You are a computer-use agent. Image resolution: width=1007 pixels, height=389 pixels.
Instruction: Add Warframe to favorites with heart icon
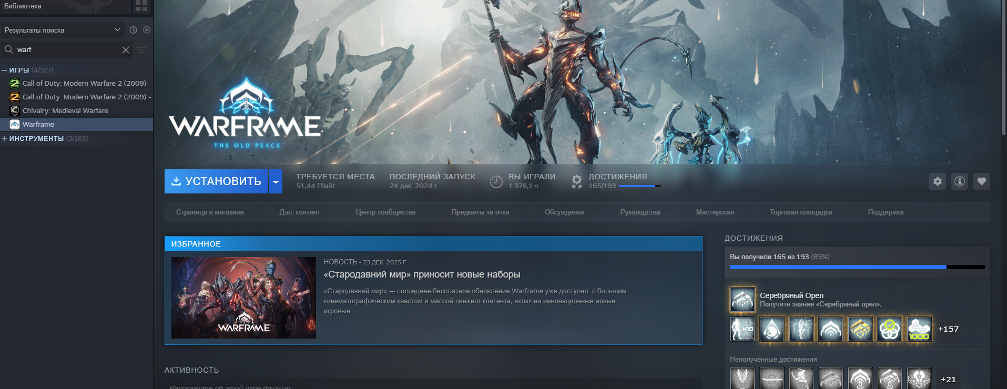pos(982,181)
